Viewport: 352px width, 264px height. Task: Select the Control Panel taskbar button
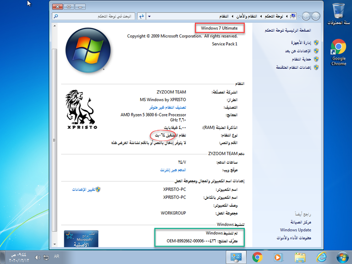click(x=236, y=257)
